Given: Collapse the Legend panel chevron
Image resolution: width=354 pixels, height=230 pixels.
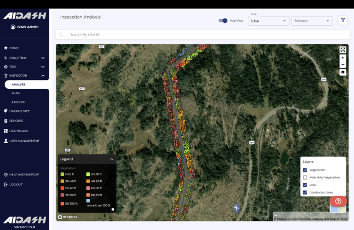Looking at the screenshot, I should click(x=112, y=159).
